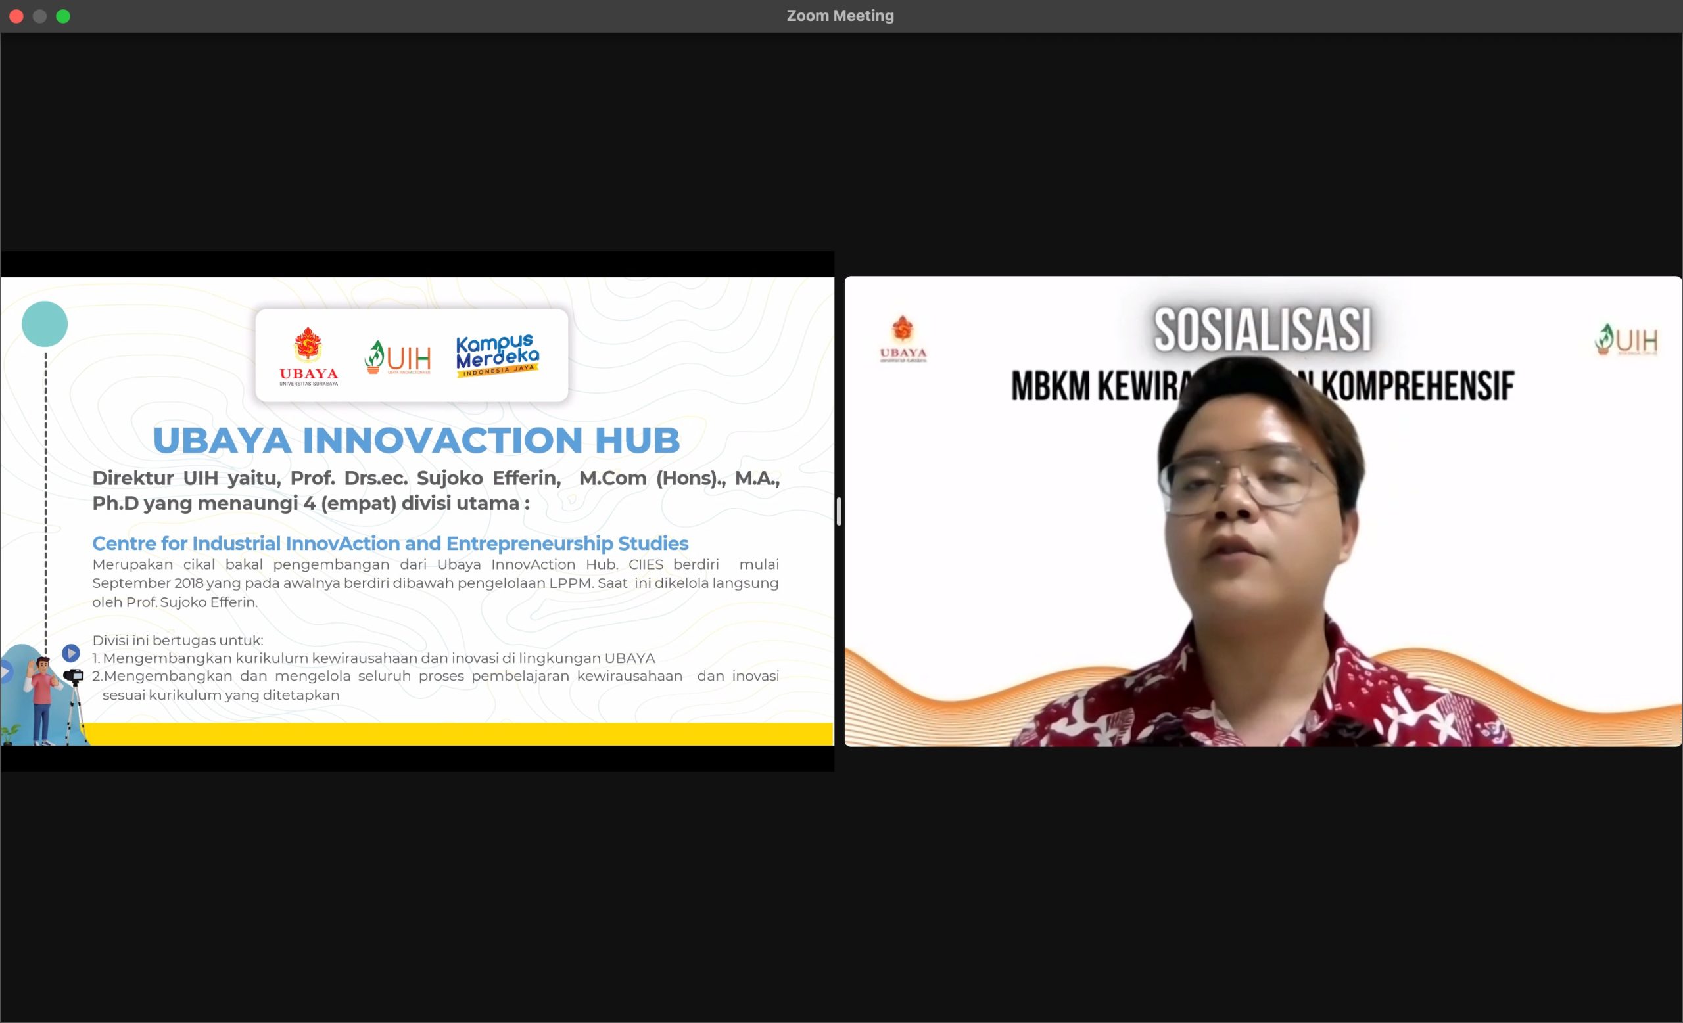Image resolution: width=1683 pixels, height=1023 pixels.
Task: Click the 'oleh Prof. Sujoko Efferin.' line
Action: (175, 602)
